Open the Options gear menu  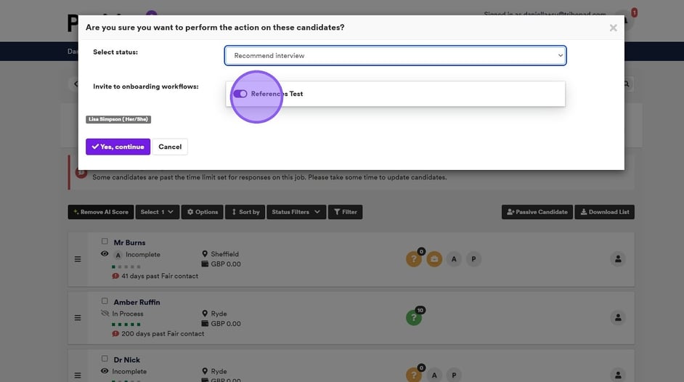tap(202, 212)
